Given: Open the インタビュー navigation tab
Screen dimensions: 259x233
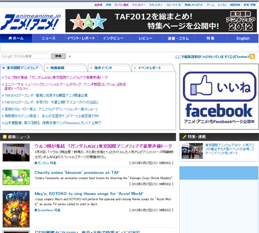Looking at the screenshot, I should pyautogui.click(x=113, y=38).
